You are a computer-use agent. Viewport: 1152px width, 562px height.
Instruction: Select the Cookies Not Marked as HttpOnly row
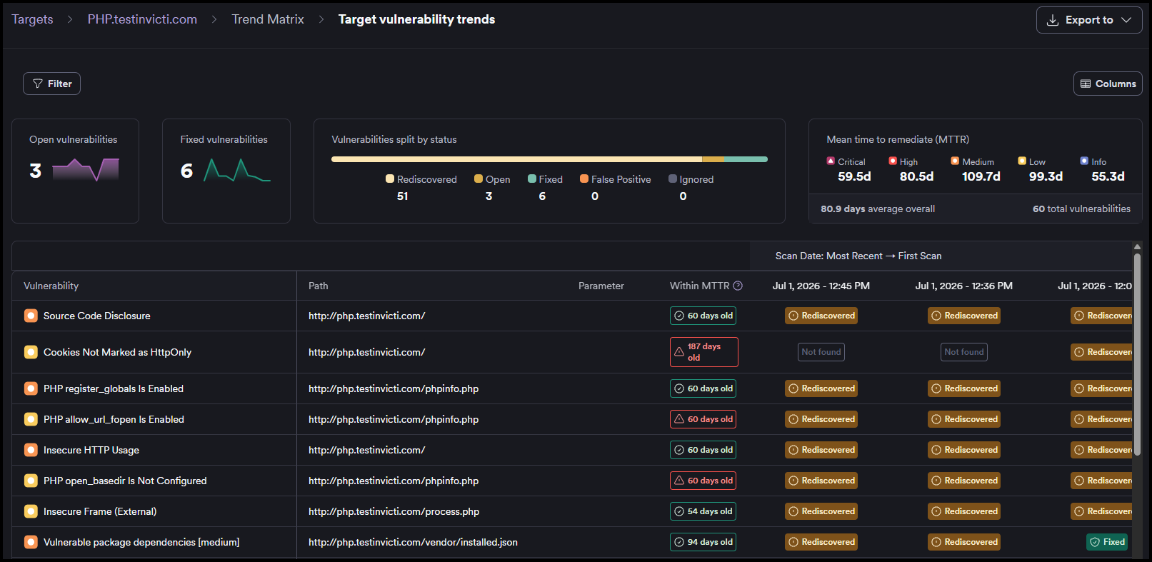point(572,352)
